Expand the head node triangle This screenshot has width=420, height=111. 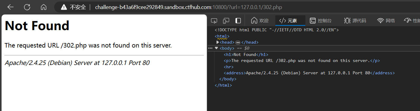coord(218,42)
